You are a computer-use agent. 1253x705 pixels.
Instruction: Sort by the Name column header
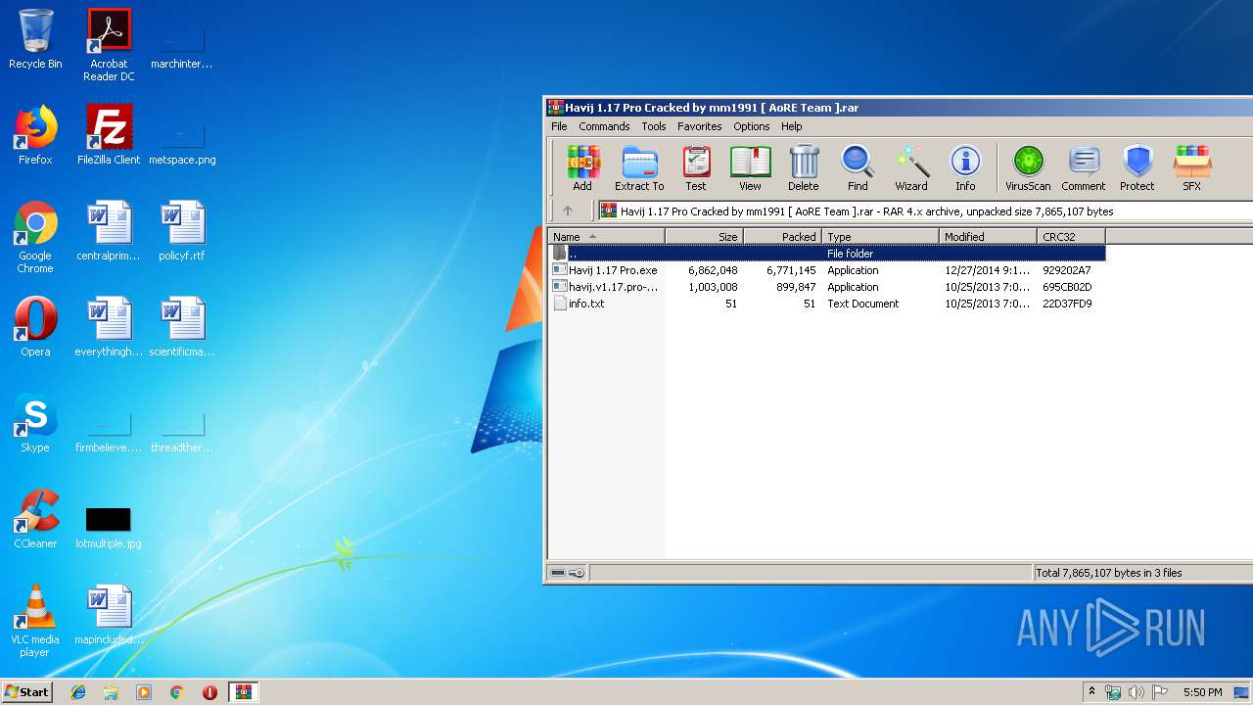pyautogui.click(x=606, y=236)
